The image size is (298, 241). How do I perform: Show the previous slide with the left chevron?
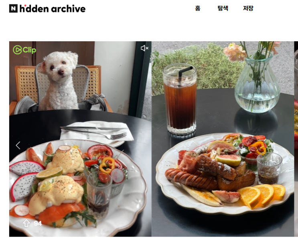pos(18,146)
